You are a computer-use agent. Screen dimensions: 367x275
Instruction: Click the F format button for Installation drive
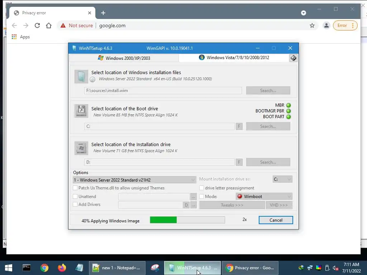tap(239, 162)
